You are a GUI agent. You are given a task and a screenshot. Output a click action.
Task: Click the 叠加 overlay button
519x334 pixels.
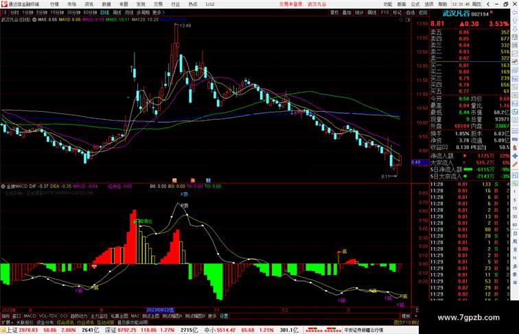[347, 12]
